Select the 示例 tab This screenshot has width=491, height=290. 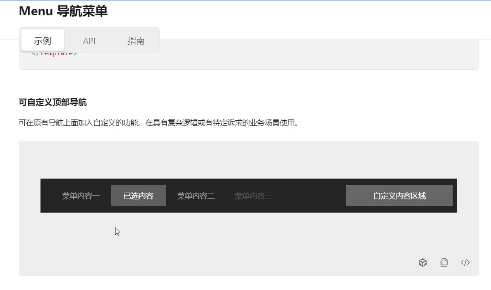(43, 40)
